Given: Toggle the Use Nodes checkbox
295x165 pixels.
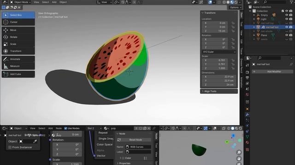Looking at the screenshot, I should coord(65,128).
